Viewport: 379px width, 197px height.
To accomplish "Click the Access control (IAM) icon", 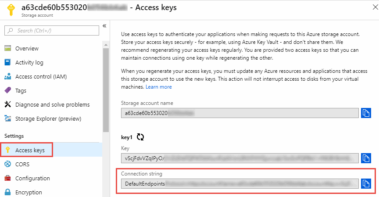I will 7,77.
